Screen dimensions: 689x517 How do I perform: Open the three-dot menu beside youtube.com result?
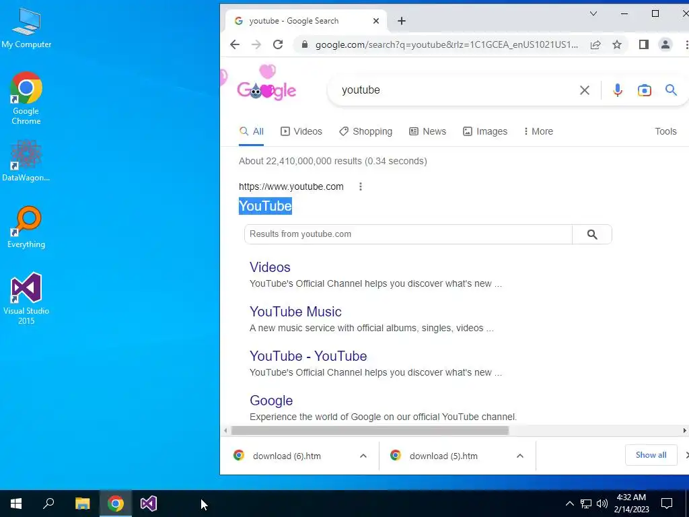[361, 186]
